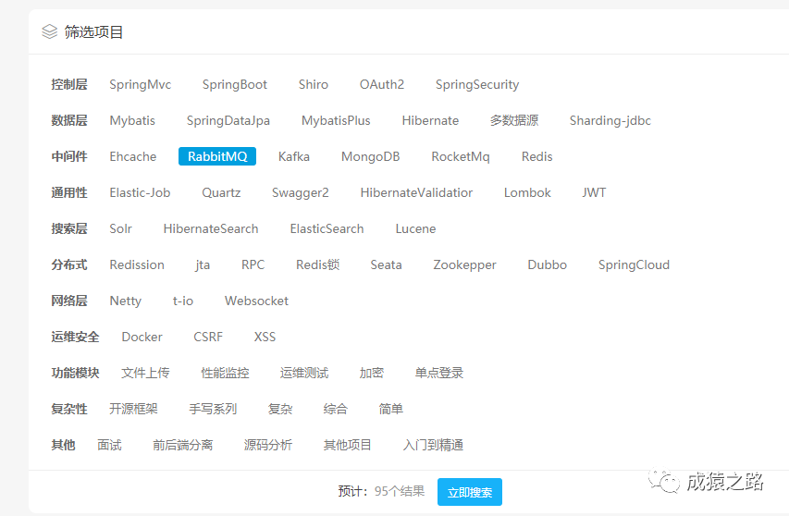Screen dimensions: 789x516
Task: Select the Kafka filter tag
Action: (x=294, y=157)
